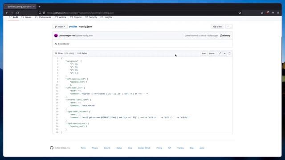Click the 1 contributor text
This screenshot has width=285, height=160.
[62, 44]
